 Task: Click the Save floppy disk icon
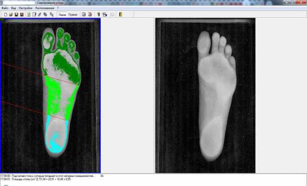pos(16,14)
